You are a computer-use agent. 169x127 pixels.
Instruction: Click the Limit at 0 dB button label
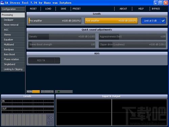tap(150, 21)
